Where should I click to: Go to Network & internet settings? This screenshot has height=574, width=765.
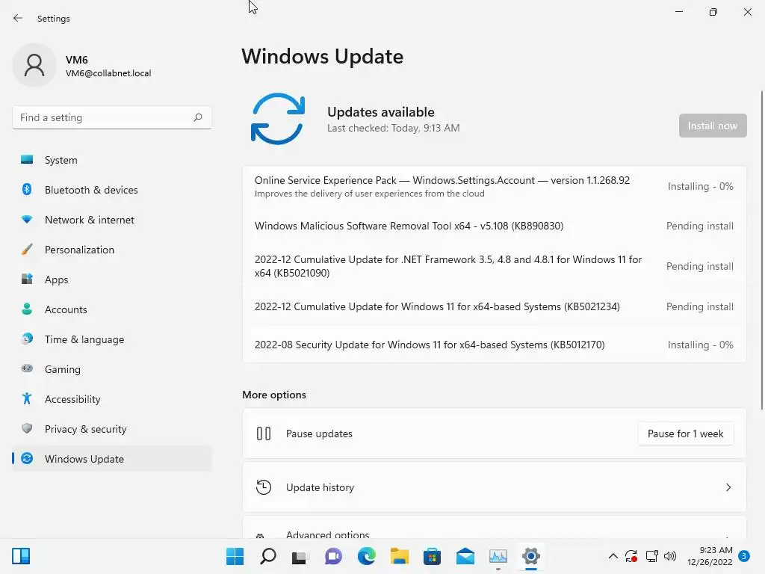click(x=112, y=220)
